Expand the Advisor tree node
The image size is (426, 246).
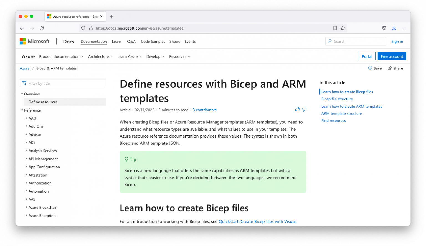coord(26,134)
